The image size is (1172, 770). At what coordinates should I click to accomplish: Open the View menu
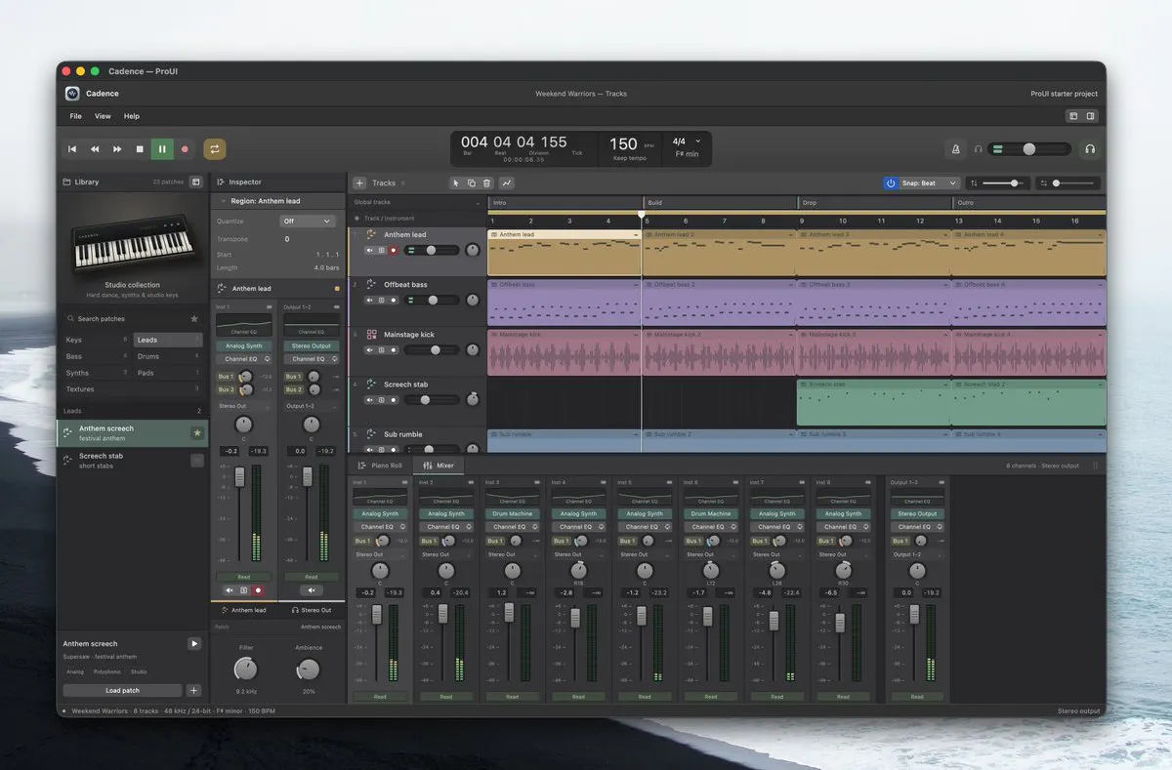tap(103, 116)
